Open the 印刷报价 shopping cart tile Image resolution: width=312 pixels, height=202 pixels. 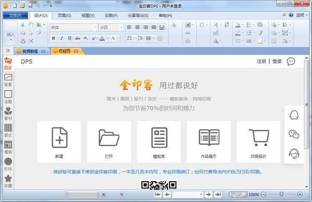[x=258, y=142]
